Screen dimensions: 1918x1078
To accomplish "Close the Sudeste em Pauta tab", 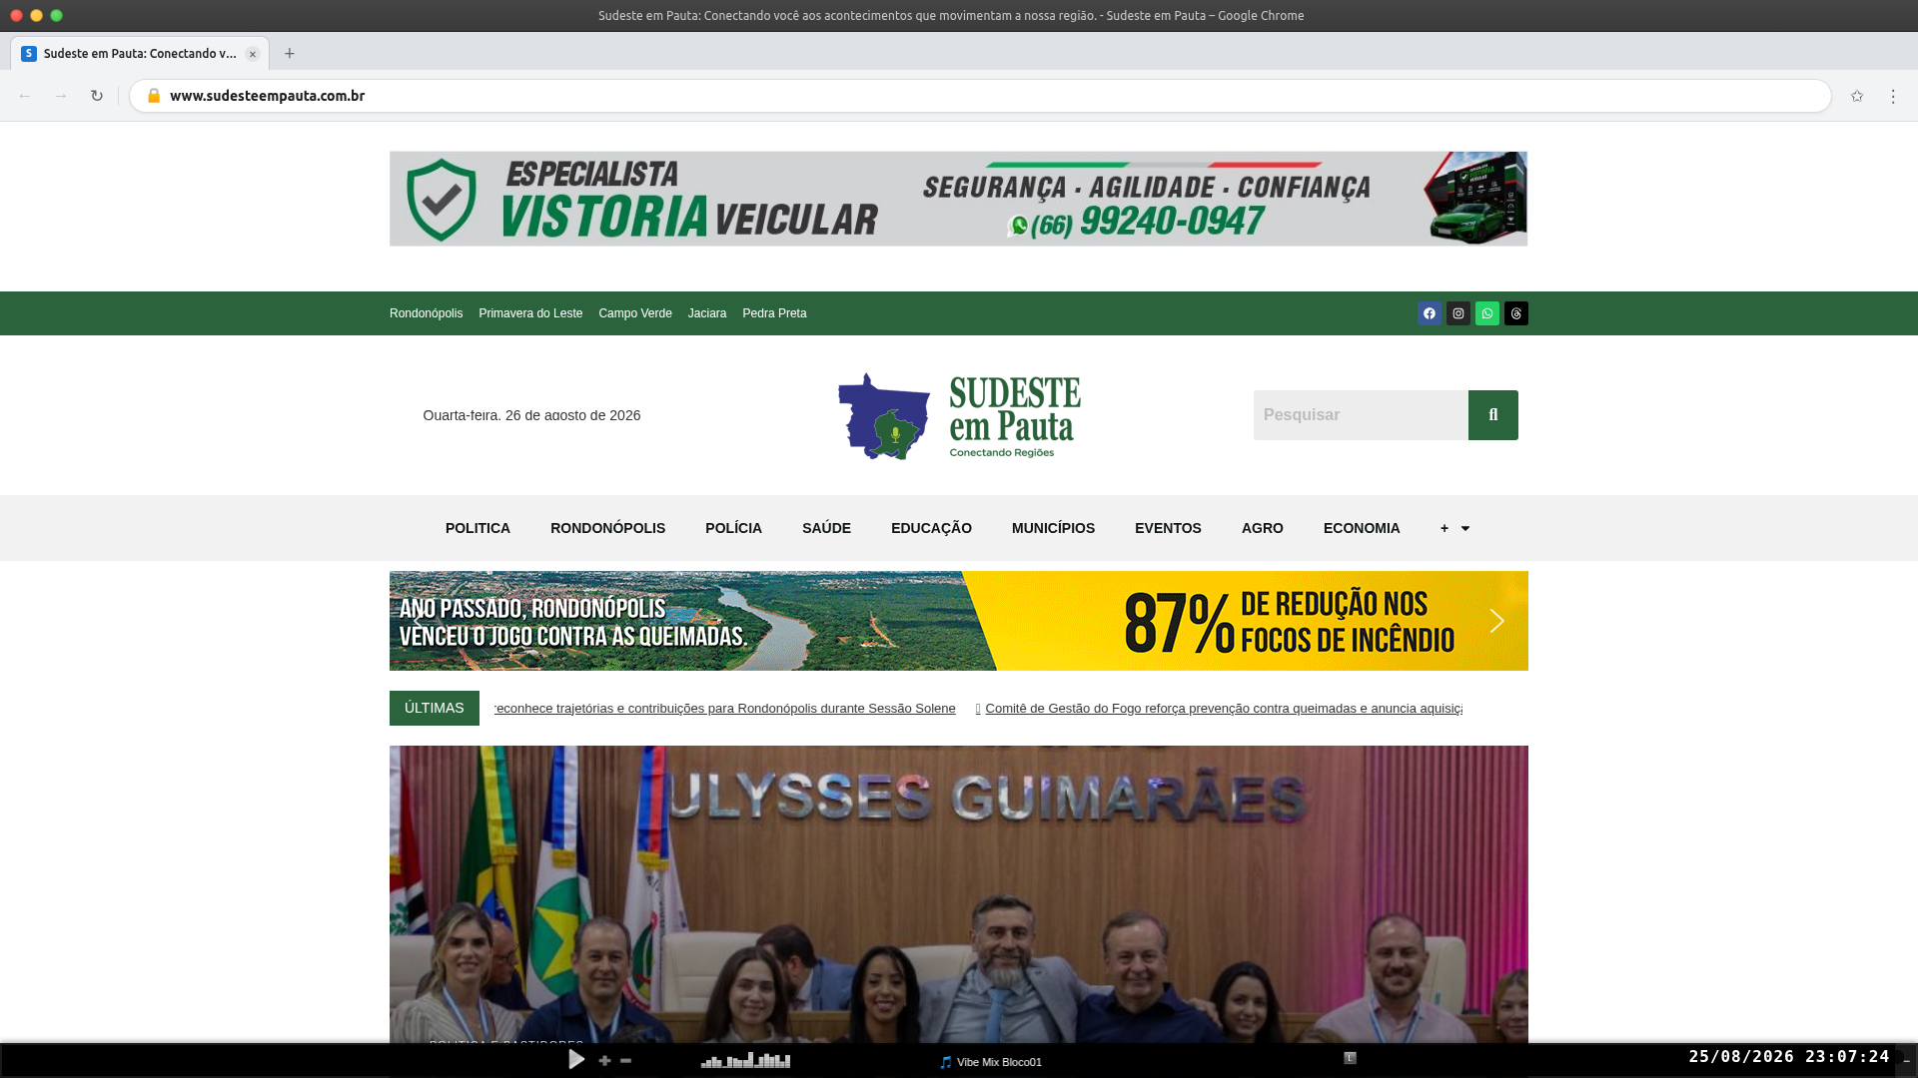I will [253, 54].
